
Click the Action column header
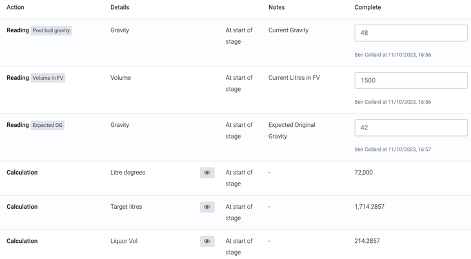pyautogui.click(x=15, y=8)
